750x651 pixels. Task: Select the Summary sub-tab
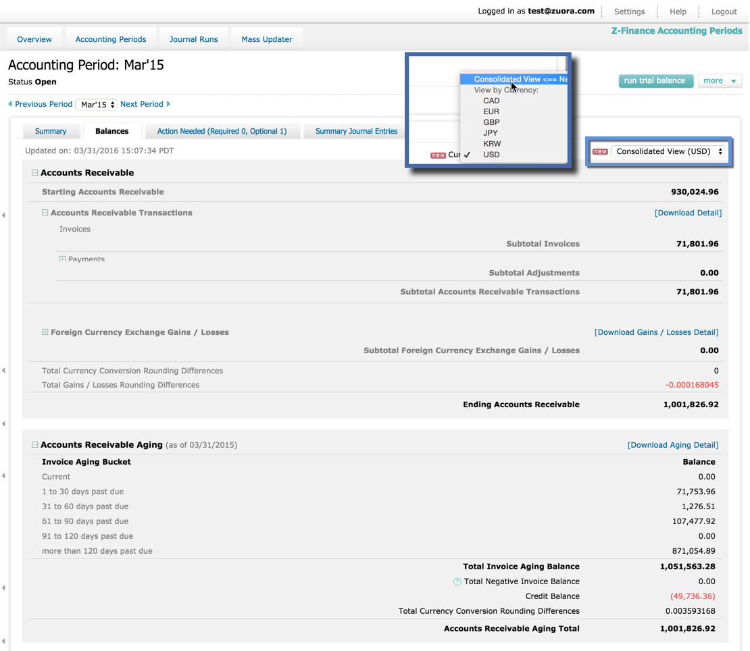(x=51, y=131)
